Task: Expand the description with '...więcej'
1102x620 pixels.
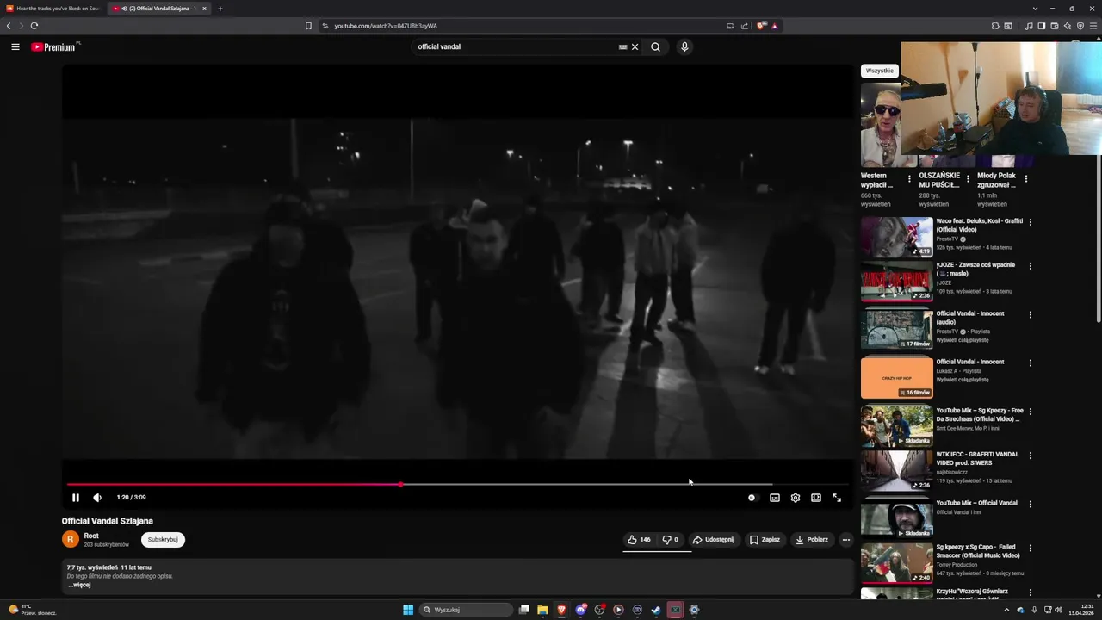Action: click(x=79, y=585)
